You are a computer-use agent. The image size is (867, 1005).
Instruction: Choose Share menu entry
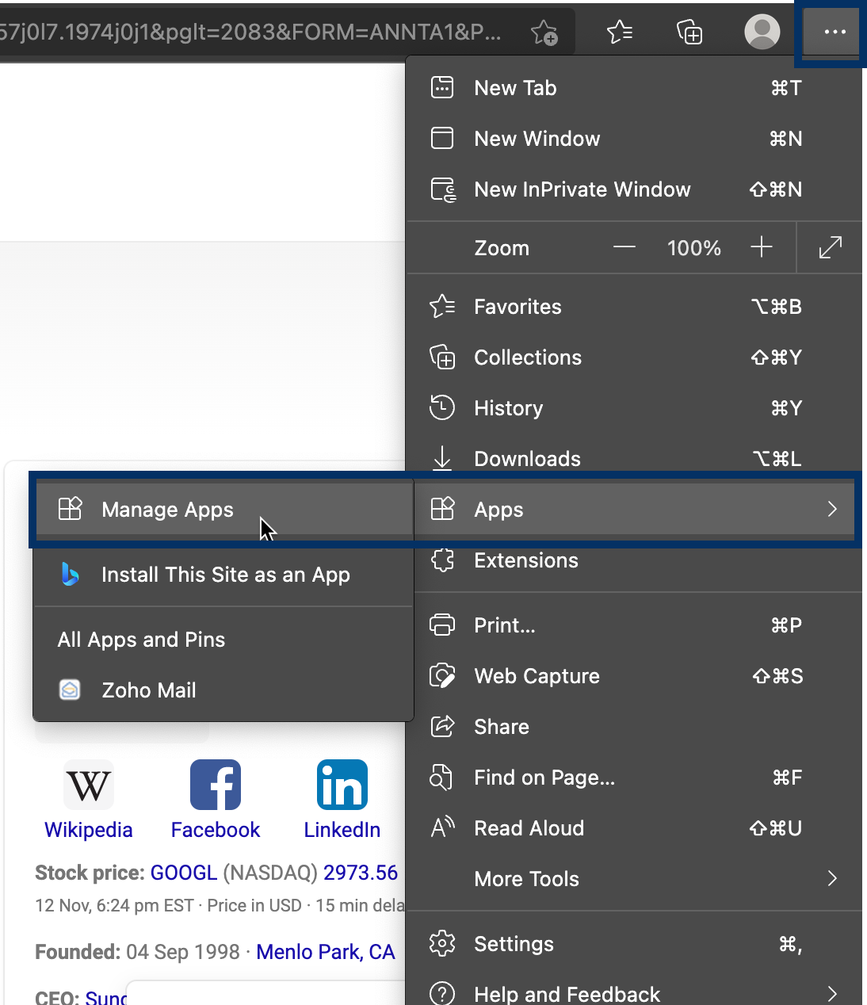pyautogui.click(x=634, y=727)
